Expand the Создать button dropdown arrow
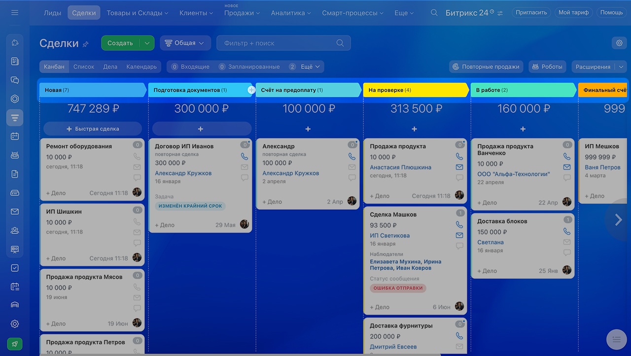Image resolution: width=631 pixels, height=356 pixels. click(x=147, y=43)
